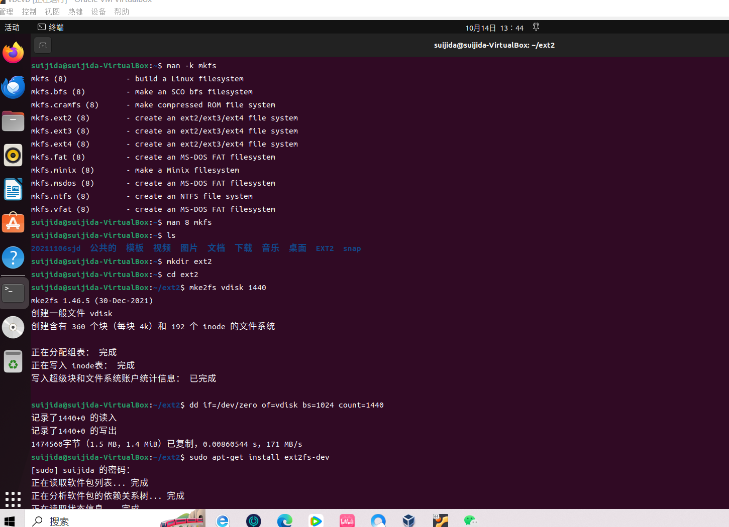Launch Internet Explorer from Windows taskbar
This screenshot has height=527, width=729.
click(222, 520)
